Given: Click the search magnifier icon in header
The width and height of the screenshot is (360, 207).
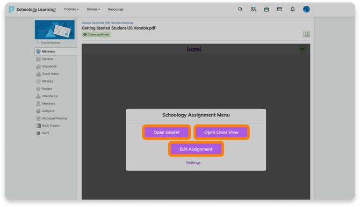Looking at the screenshot, I should pyautogui.click(x=240, y=9).
